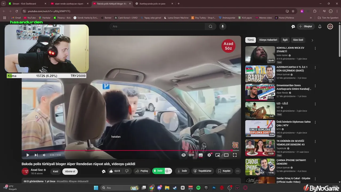Open tab search dropdown in Chrome
Viewport: 341px width, 192px height.
(3, 4)
